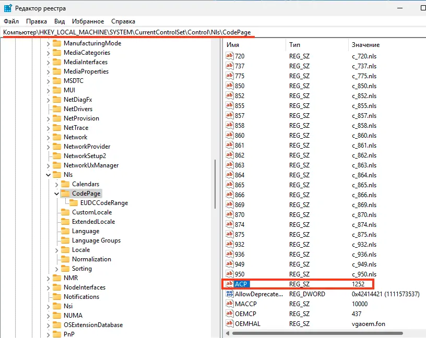Click the values pane horizontal scrollbar thumb
Viewport: 426px width, 338px height.
[x=317, y=333]
